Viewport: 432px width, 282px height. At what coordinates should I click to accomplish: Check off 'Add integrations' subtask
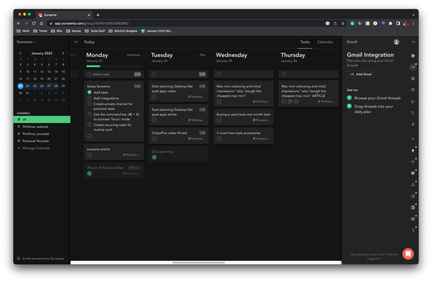[89, 98]
